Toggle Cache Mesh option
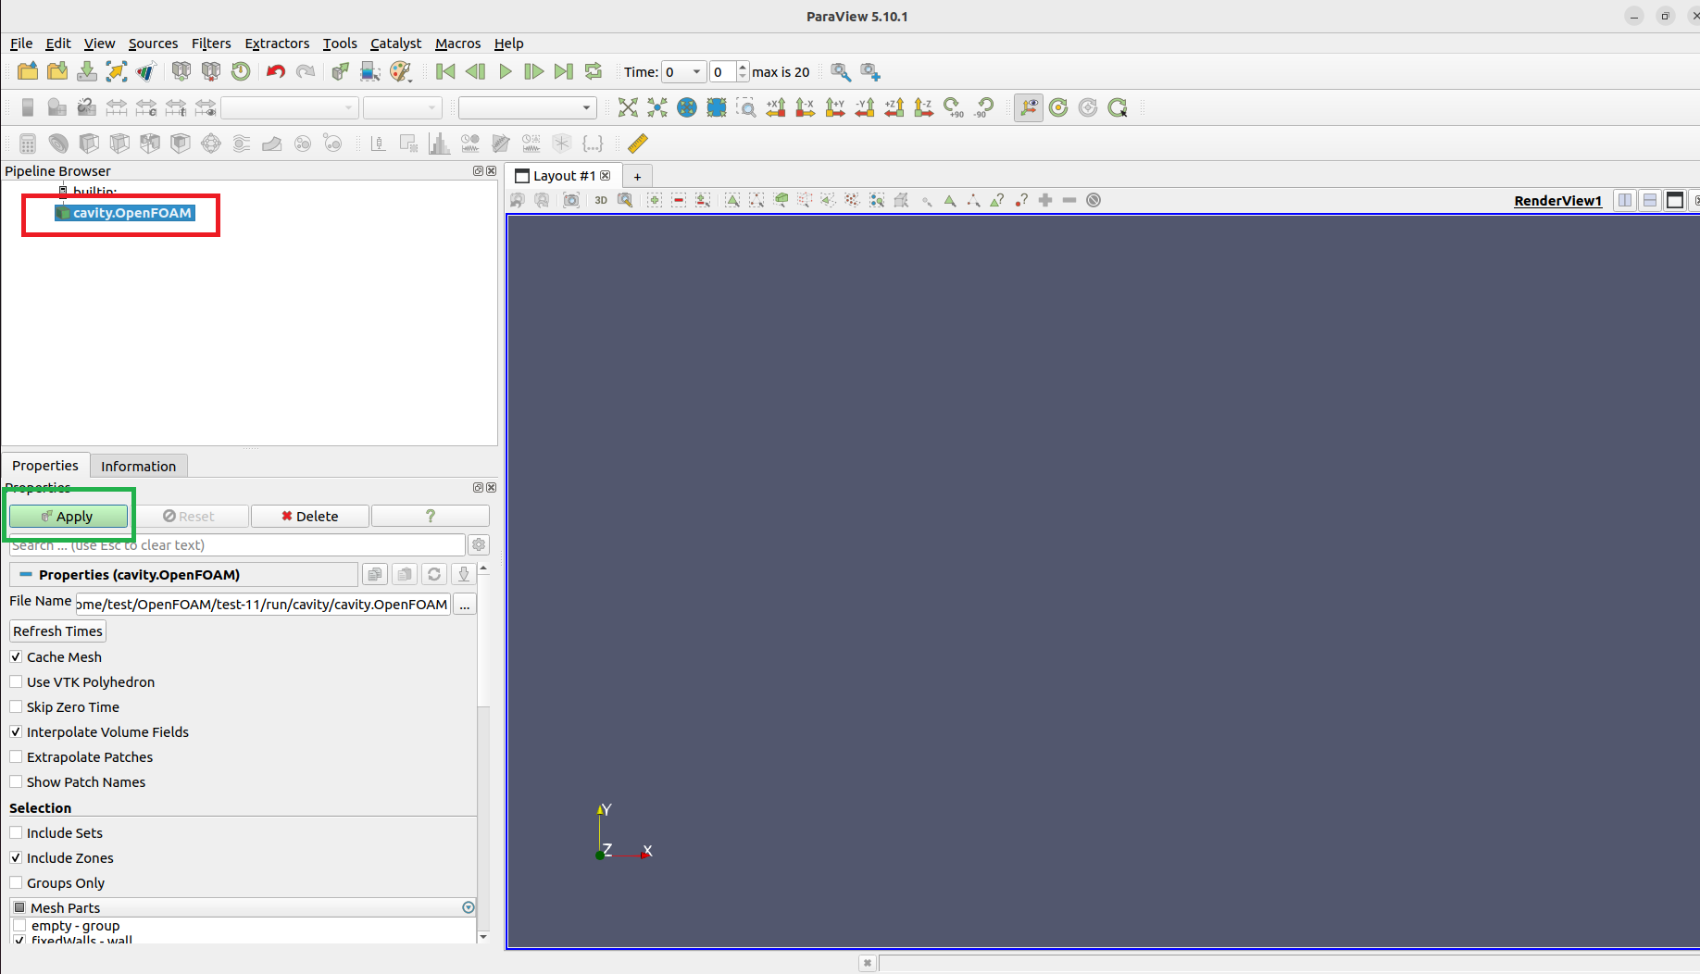Screen dimensions: 1700x974 (16, 656)
